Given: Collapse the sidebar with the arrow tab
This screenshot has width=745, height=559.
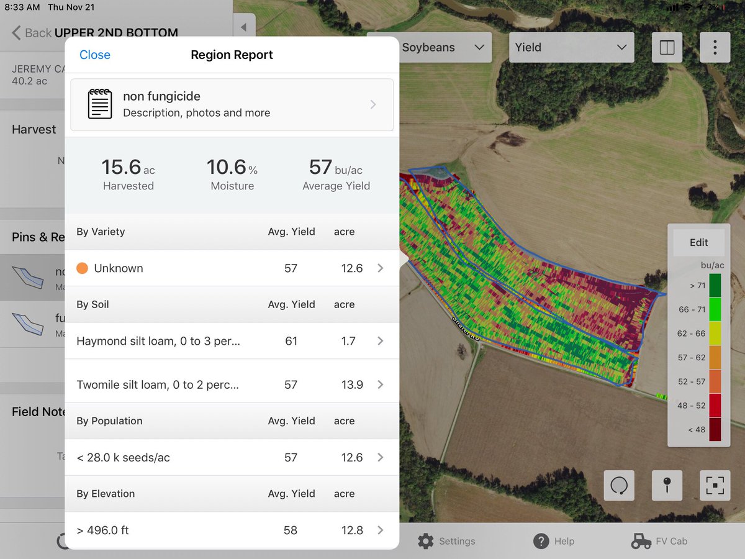Looking at the screenshot, I should point(243,25).
